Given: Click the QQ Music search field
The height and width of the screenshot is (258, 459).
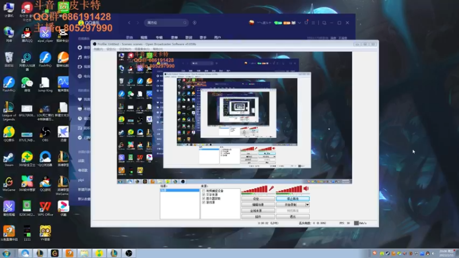Looking at the screenshot, I should coord(166,22).
